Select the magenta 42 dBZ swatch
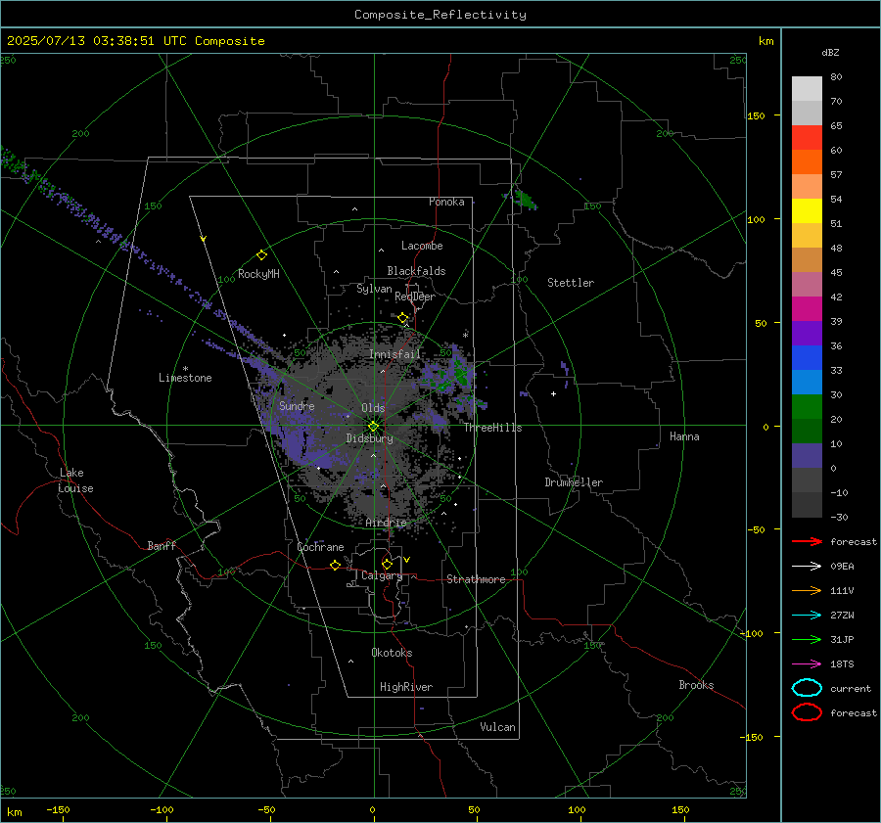 807,308
